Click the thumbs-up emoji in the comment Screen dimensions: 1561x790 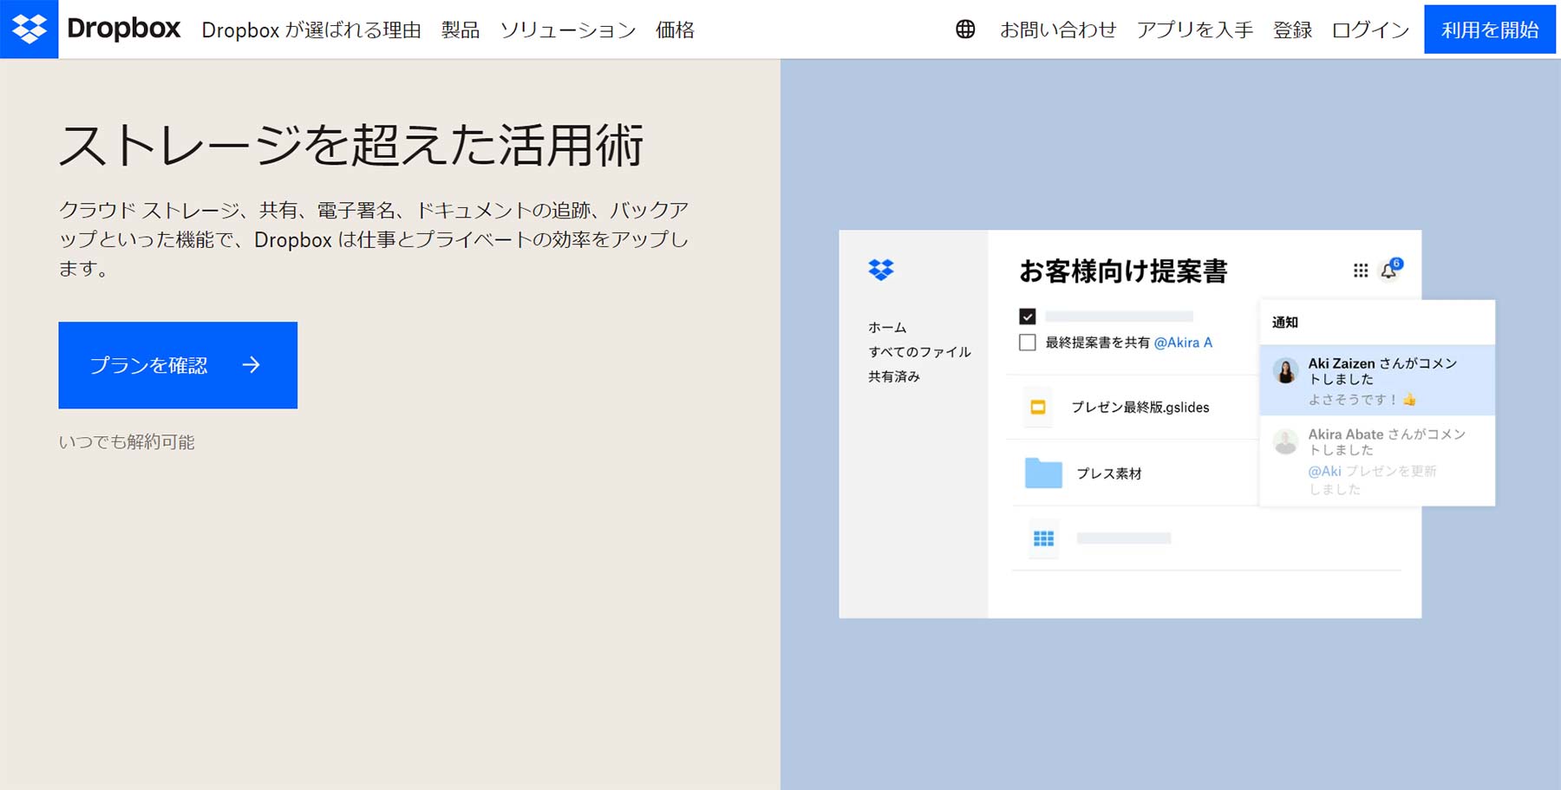pyautogui.click(x=1409, y=400)
